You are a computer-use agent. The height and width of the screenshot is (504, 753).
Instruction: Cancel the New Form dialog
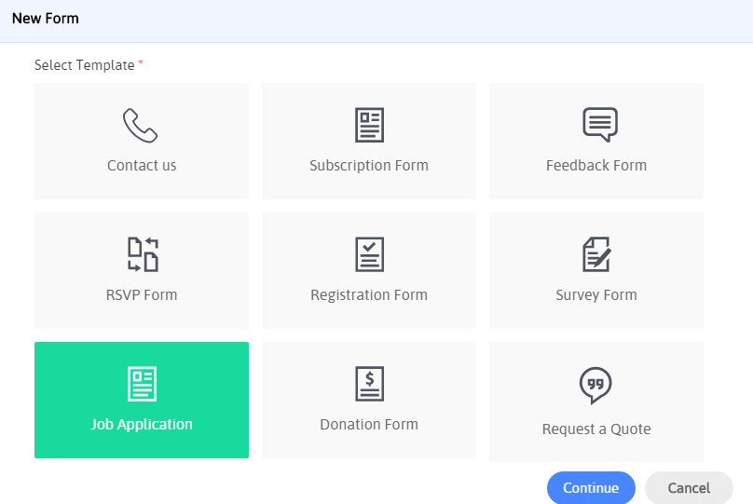click(689, 488)
